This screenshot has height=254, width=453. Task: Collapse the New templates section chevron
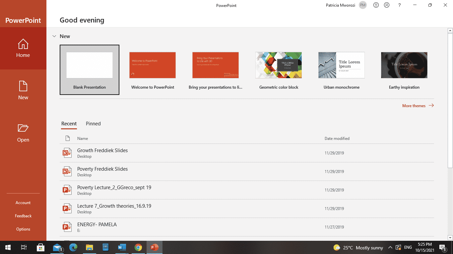(54, 36)
